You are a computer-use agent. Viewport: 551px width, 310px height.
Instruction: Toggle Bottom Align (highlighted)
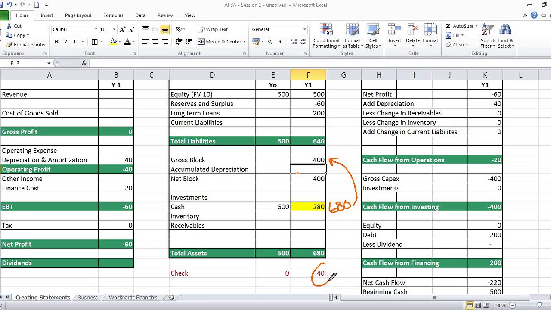click(165, 29)
